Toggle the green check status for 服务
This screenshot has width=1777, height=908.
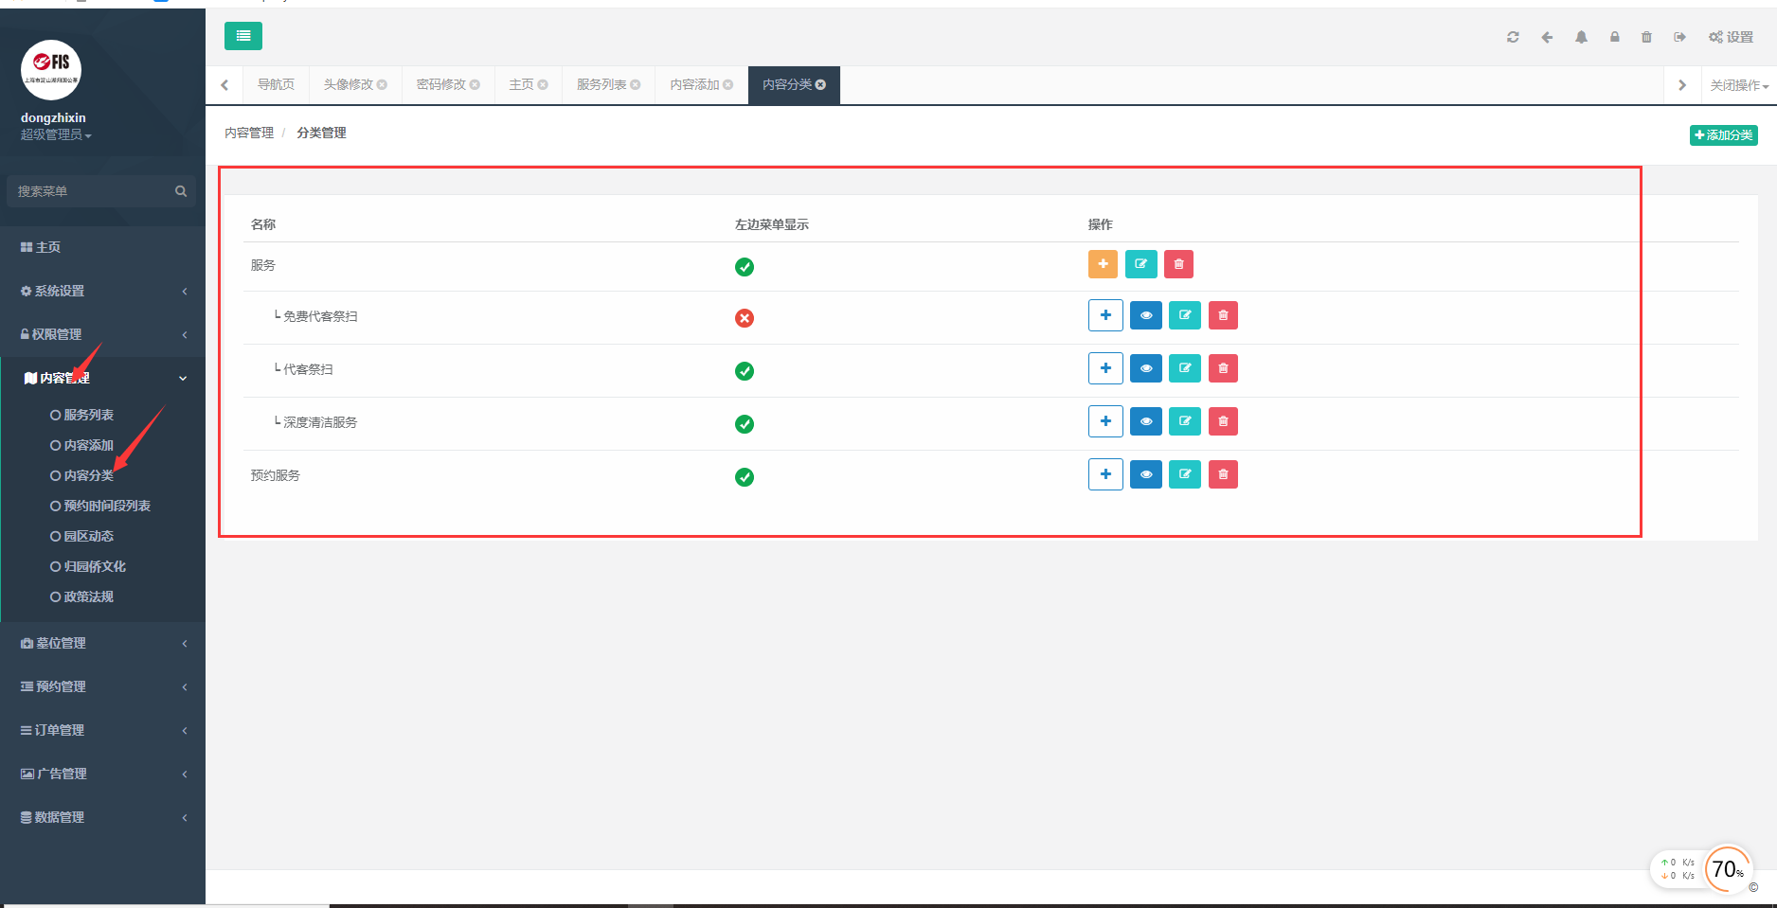[745, 267]
